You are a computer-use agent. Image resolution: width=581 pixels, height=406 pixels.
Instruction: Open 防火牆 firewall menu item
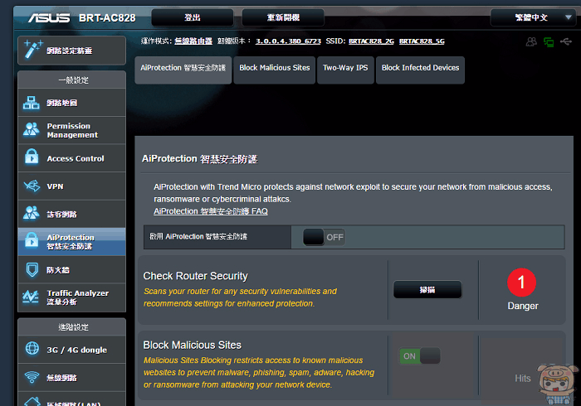coord(72,270)
